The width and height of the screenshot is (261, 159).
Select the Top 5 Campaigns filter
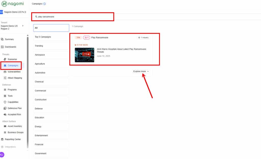pyautogui.click(x=51, y=37)
